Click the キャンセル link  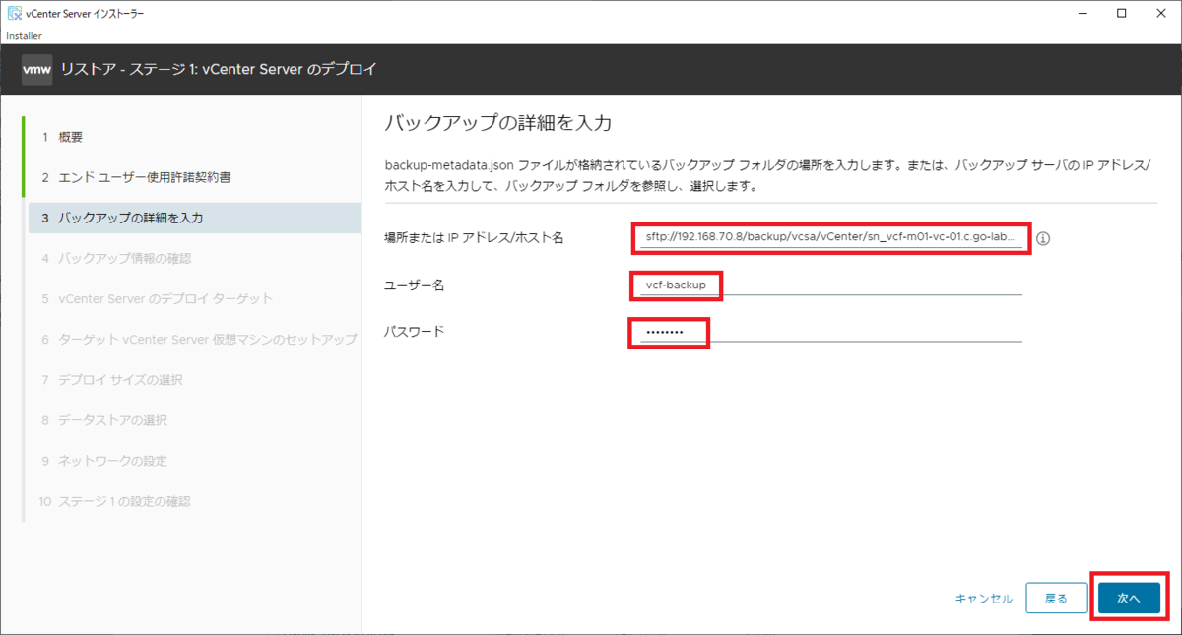(983, 599)
